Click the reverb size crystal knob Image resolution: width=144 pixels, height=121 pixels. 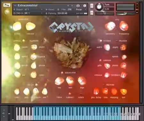pos(105,91)
